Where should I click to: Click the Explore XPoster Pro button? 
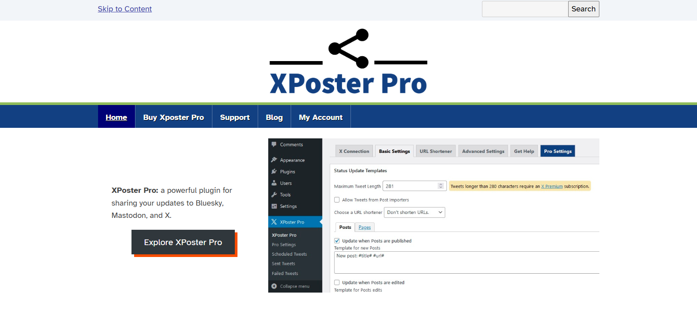[183, 242]
